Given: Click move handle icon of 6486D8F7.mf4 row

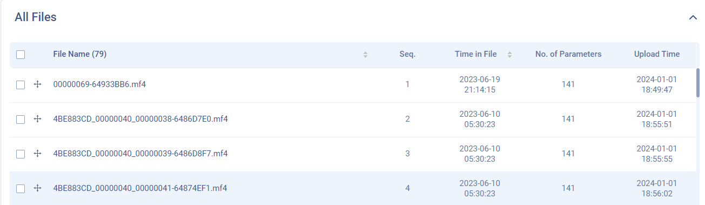Looking at the screenshot, I should tap(38, 154).
